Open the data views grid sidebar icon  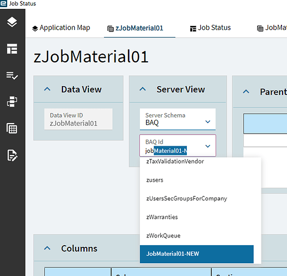(12, 128)
